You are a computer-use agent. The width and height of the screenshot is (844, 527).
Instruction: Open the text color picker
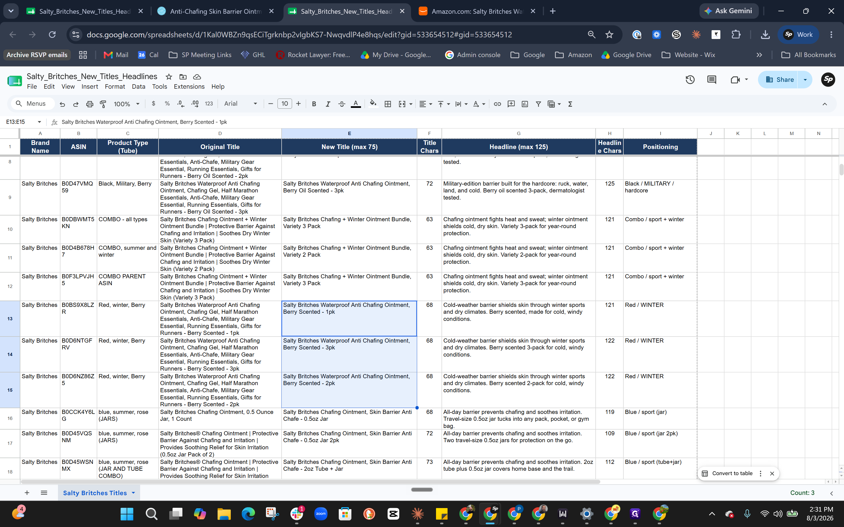[356, 104]
